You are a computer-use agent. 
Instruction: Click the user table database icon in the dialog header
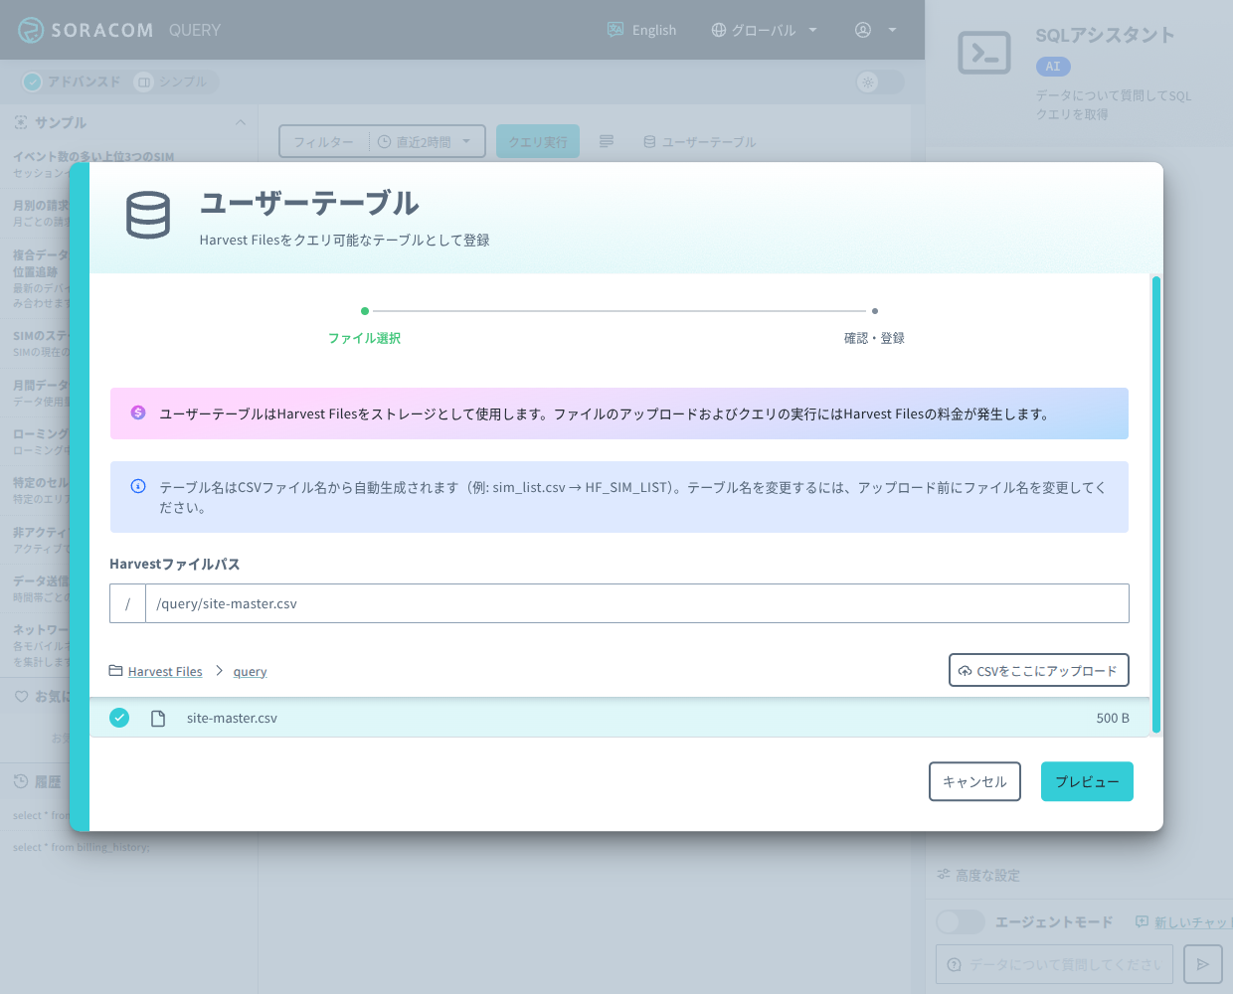click(x=148, y=215)
